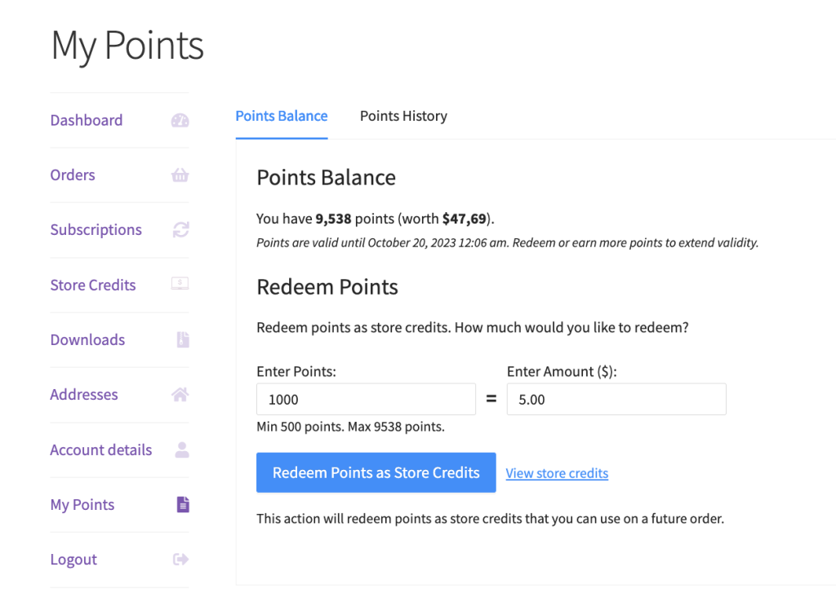Click the Downloads file icon
Image resolution: width=836 pixels, height=598 pixels.
point(182,340)
